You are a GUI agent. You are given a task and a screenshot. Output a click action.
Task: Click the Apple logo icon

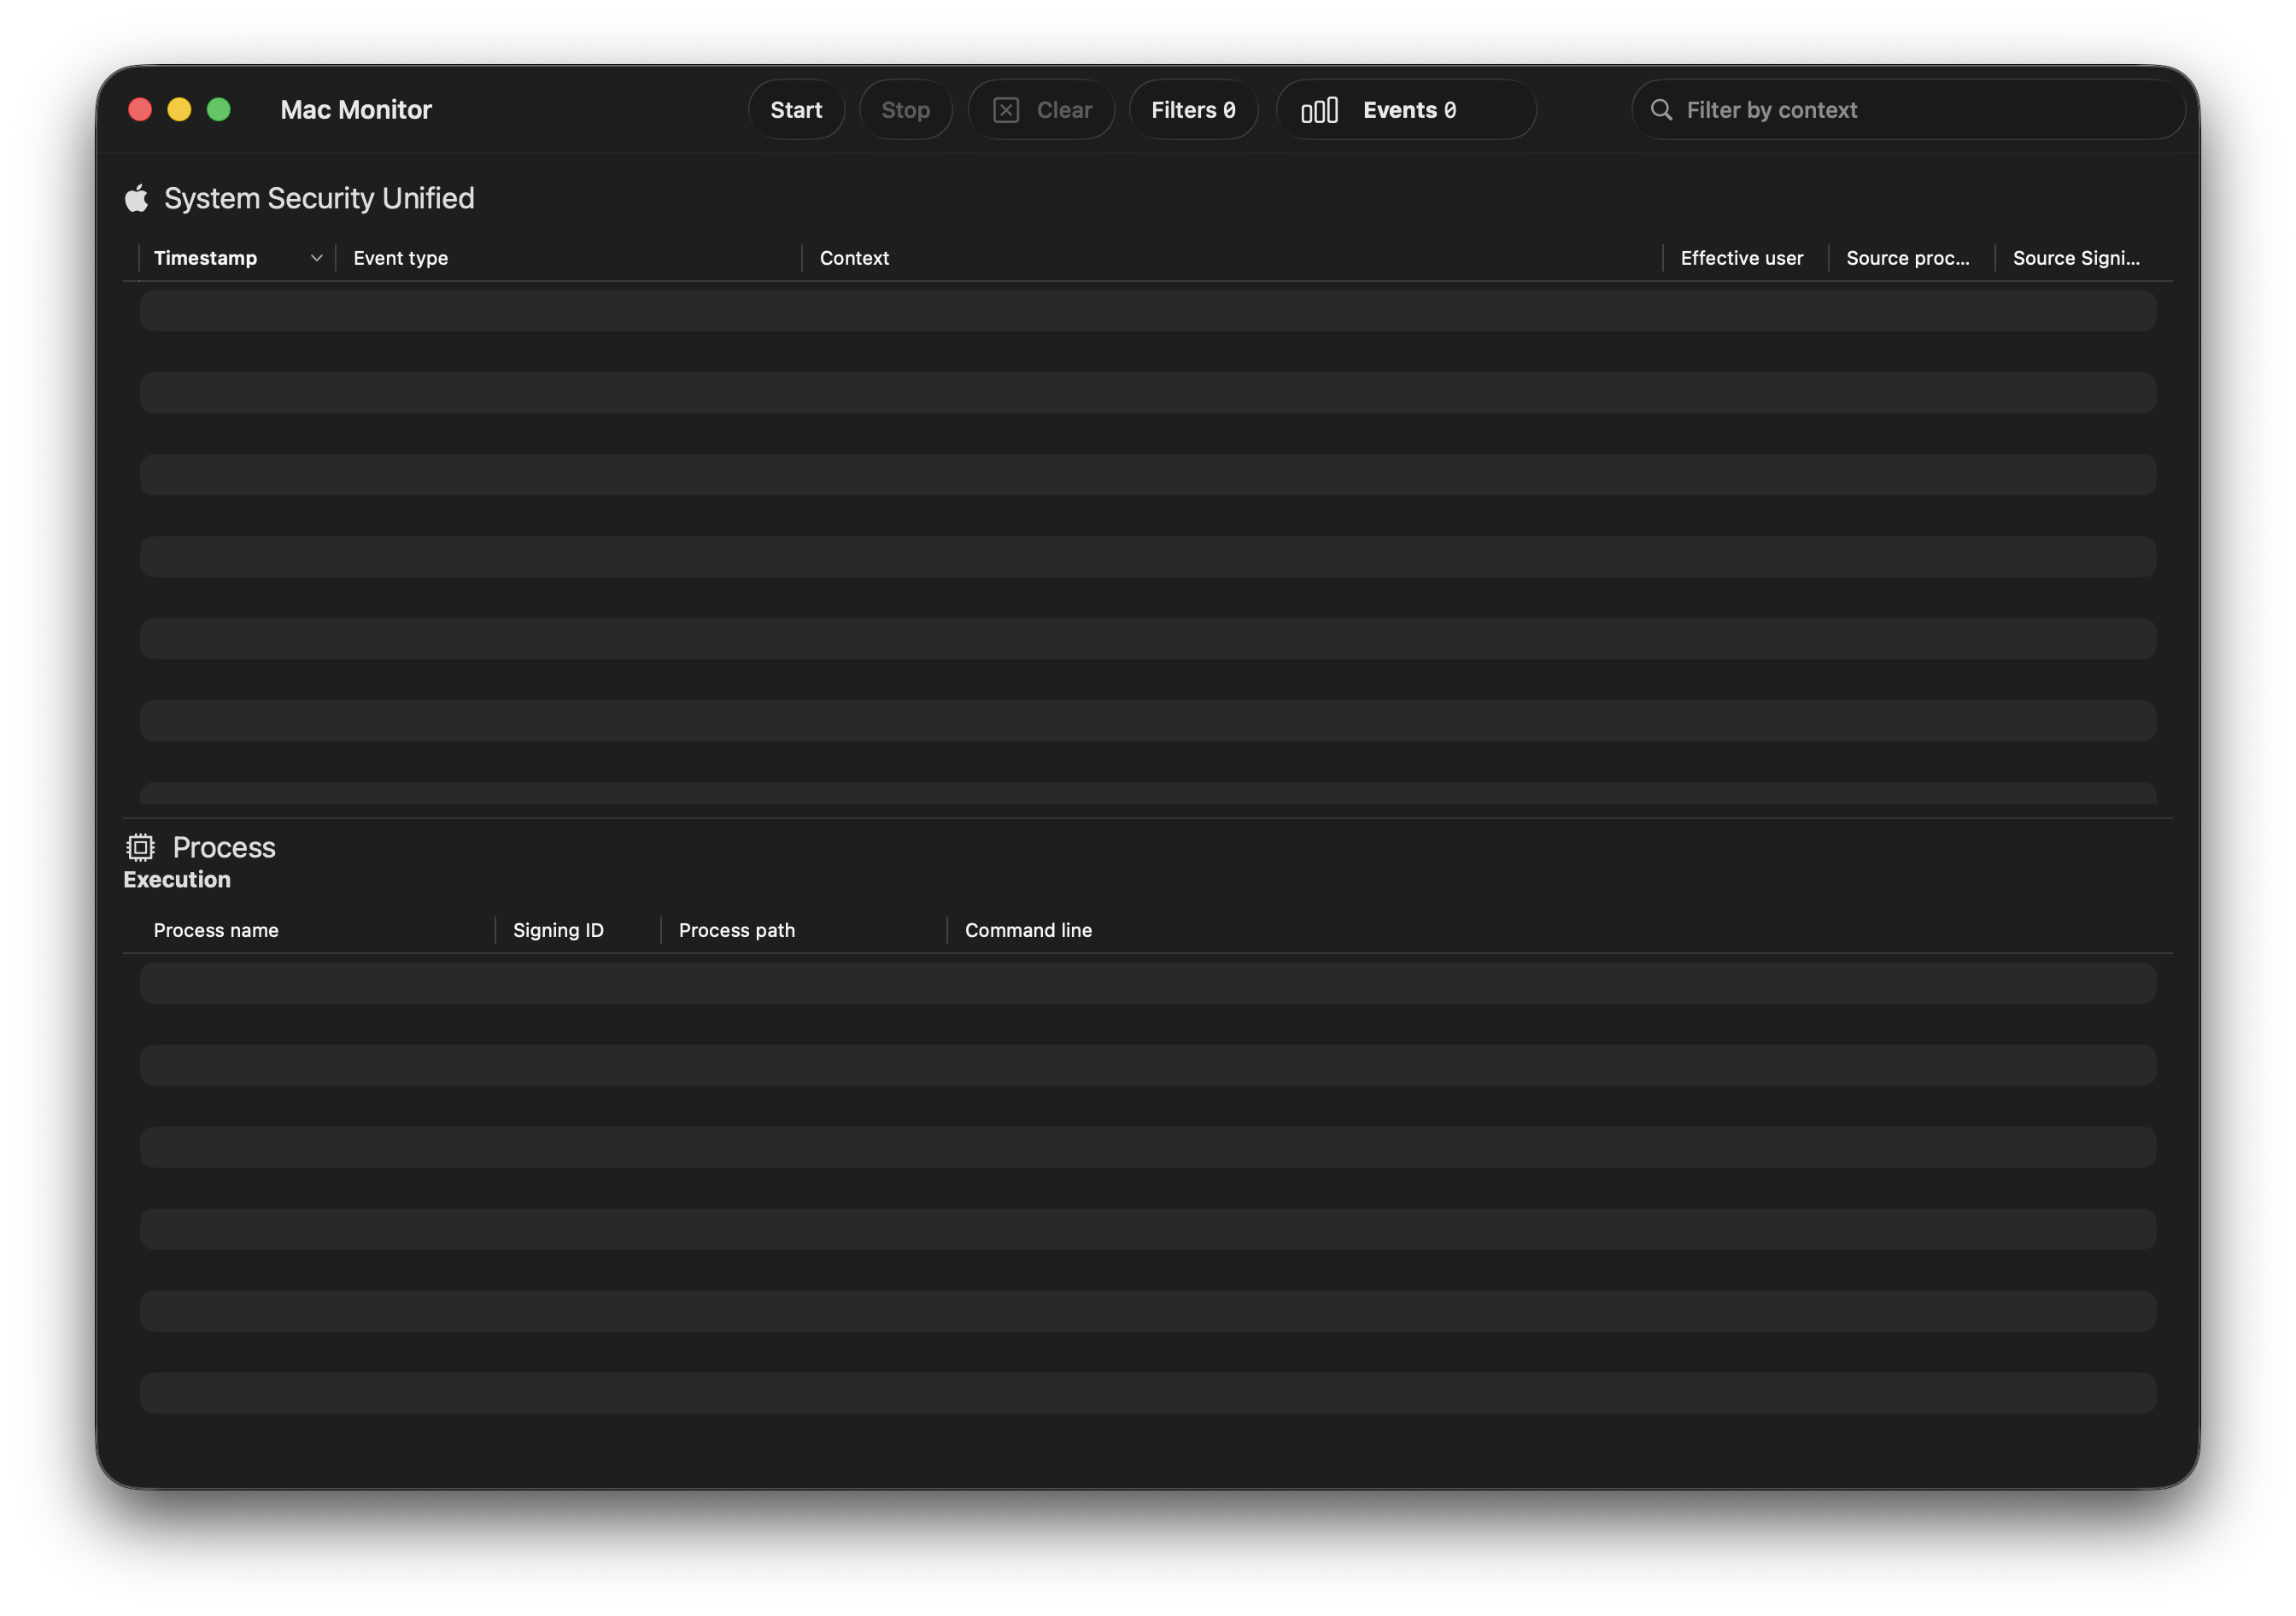(x=137, y=198)
